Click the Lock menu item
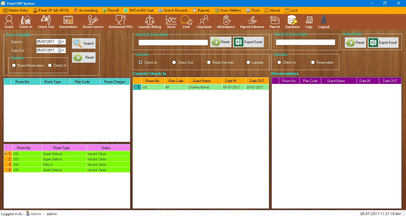Screen dimensions: 406x216 pyautogui.click(x=291, y=10)
